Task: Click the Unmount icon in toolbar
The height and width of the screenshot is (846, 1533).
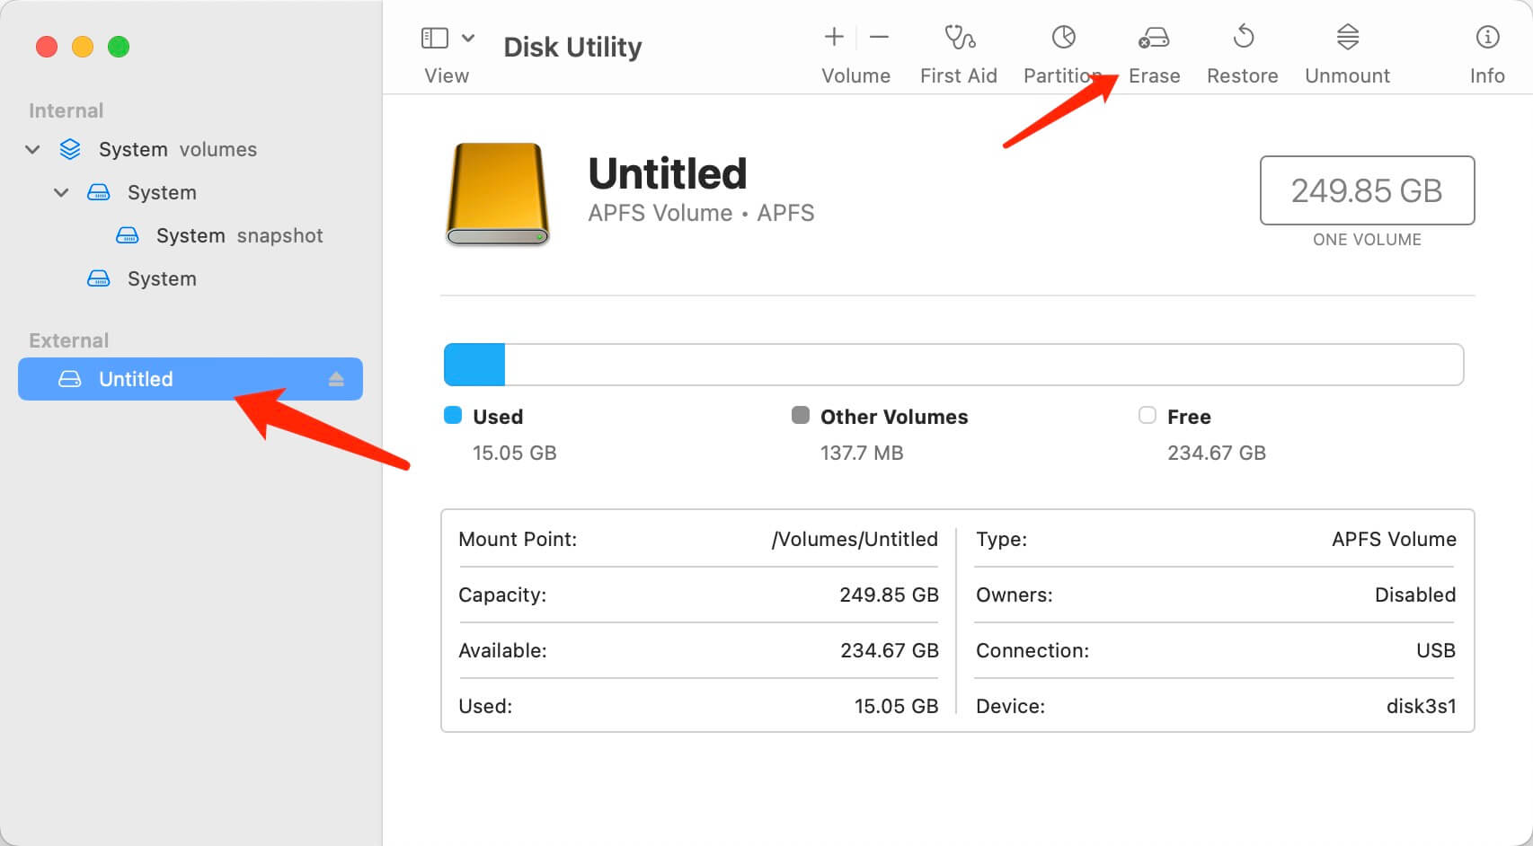Action: tap(1348, 37)
